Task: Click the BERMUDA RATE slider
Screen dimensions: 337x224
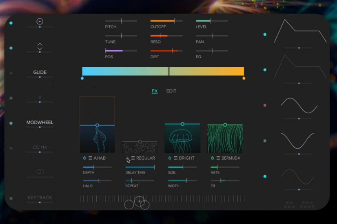Action: click(225, 167)
